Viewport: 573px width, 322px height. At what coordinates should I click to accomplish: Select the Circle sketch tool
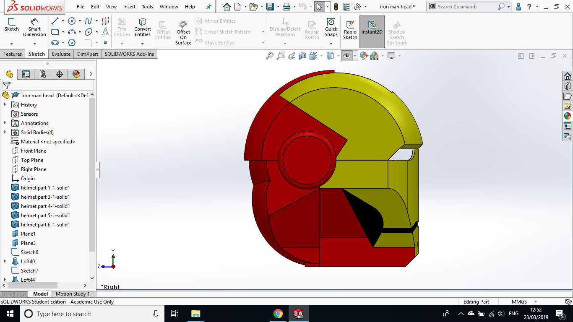[72, 21]
